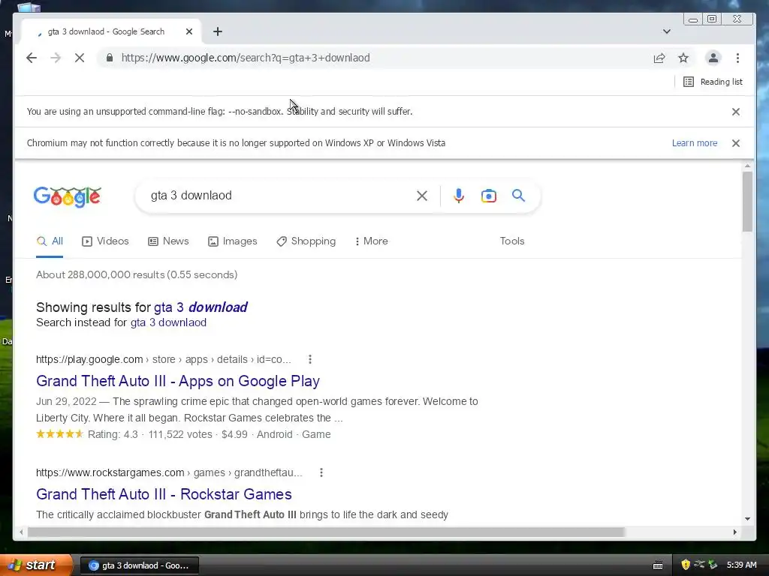Image resolution: width=769 pixels, height=576 pixels.
Task: Click the scroll right arrow
Action: pyautogui.click(x=734, y=532)
